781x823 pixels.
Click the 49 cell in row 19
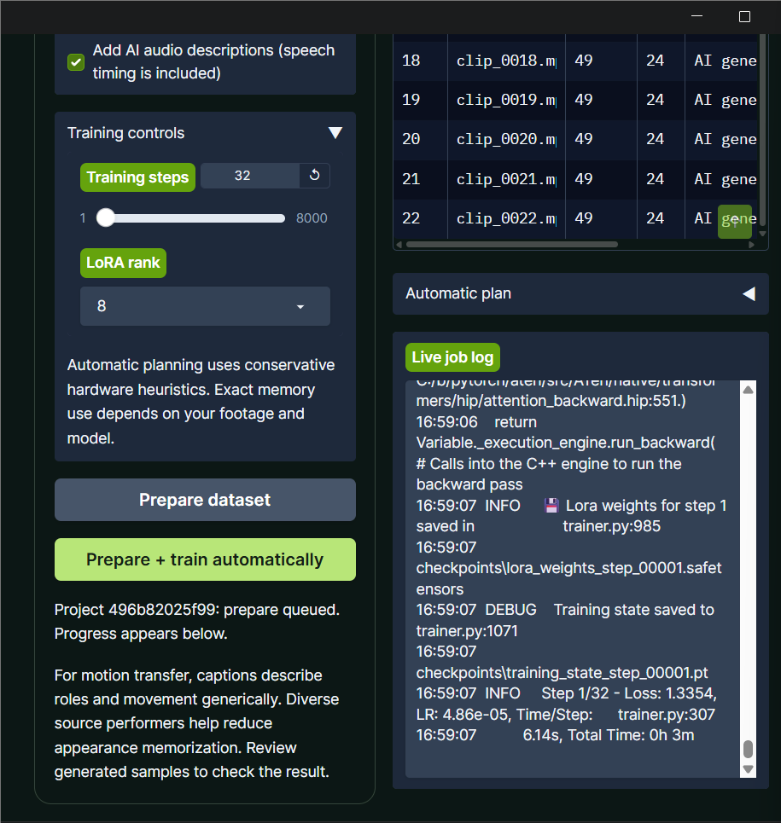coord(601,101)
